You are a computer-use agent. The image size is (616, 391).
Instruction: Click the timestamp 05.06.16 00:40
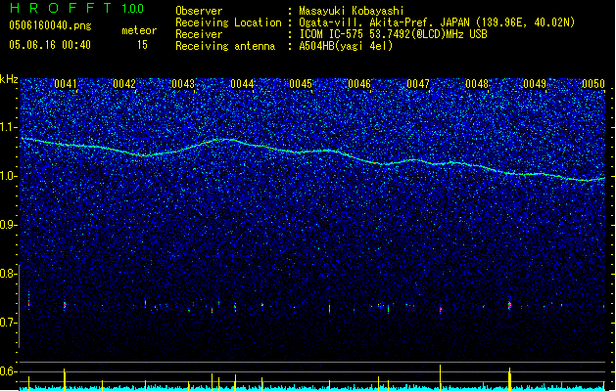coord(50,45)
